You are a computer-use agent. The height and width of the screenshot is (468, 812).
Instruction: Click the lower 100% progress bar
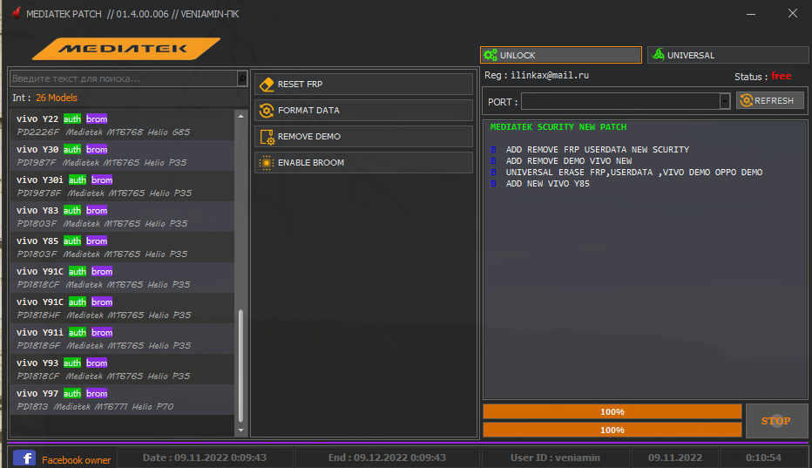click(x=612, y=430)
